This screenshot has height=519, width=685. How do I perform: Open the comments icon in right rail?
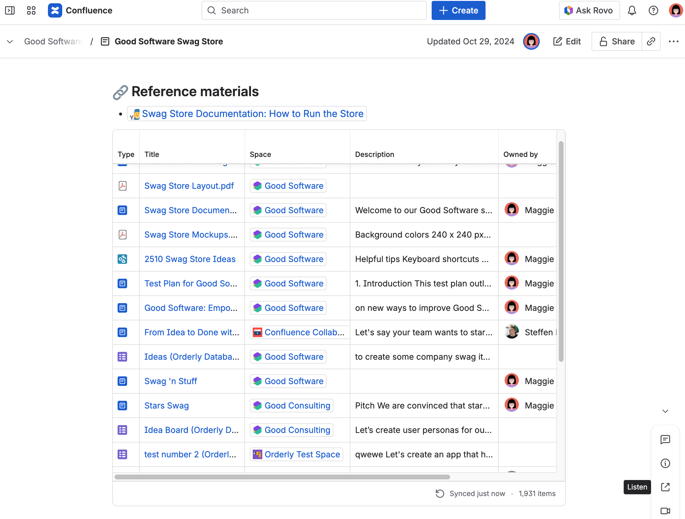[x=665, y=439]
